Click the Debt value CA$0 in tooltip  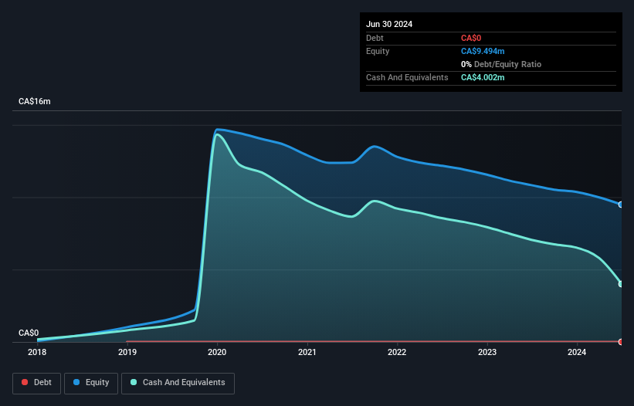pos(471,38)
